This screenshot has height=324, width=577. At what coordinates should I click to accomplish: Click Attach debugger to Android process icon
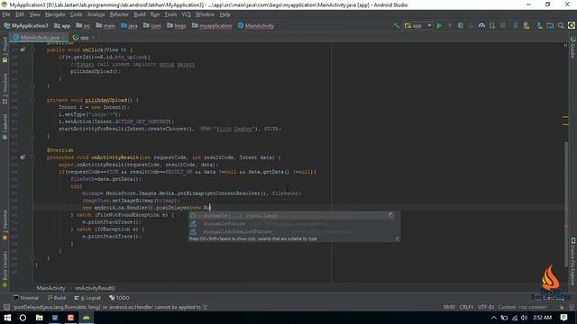coord(492,26)
